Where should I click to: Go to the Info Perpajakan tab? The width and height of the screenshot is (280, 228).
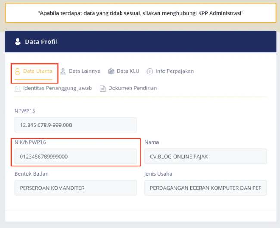pyautogui.click(x=170, y=71)
